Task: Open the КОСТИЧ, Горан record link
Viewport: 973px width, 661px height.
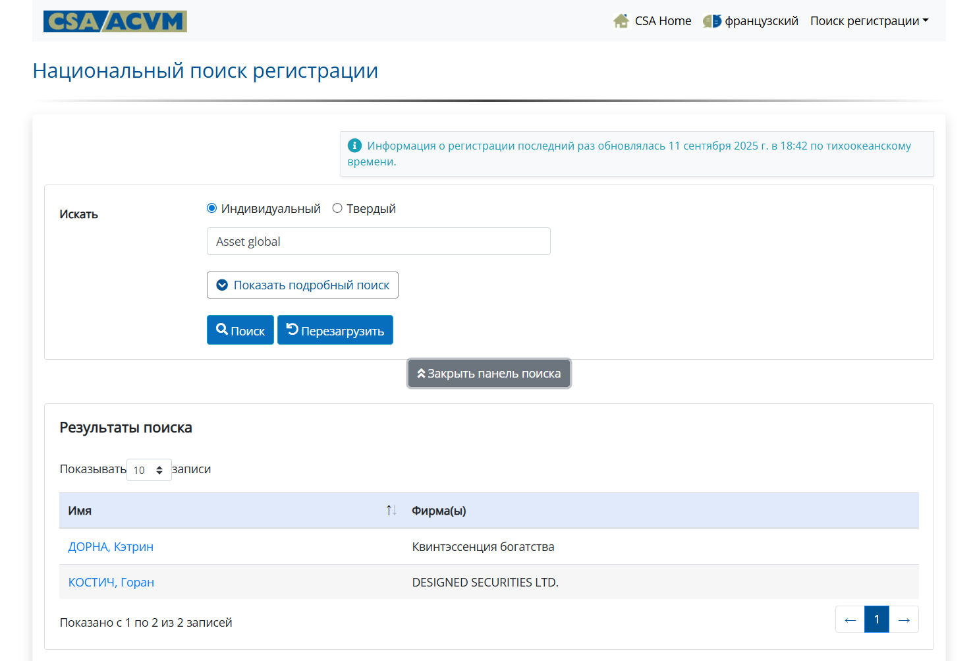Action: 111,583
